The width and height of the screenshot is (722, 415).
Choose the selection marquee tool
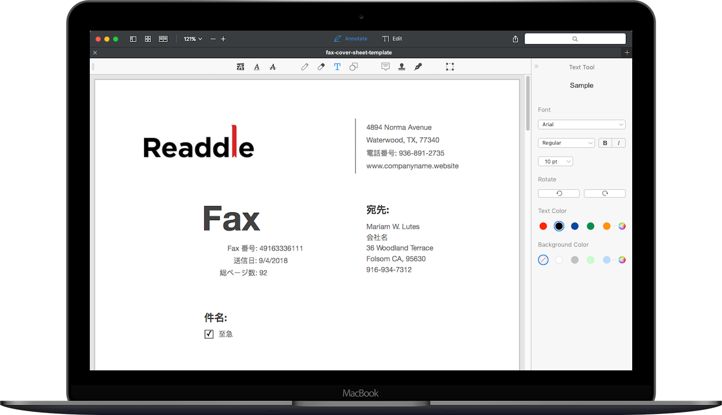pos(450,67)
